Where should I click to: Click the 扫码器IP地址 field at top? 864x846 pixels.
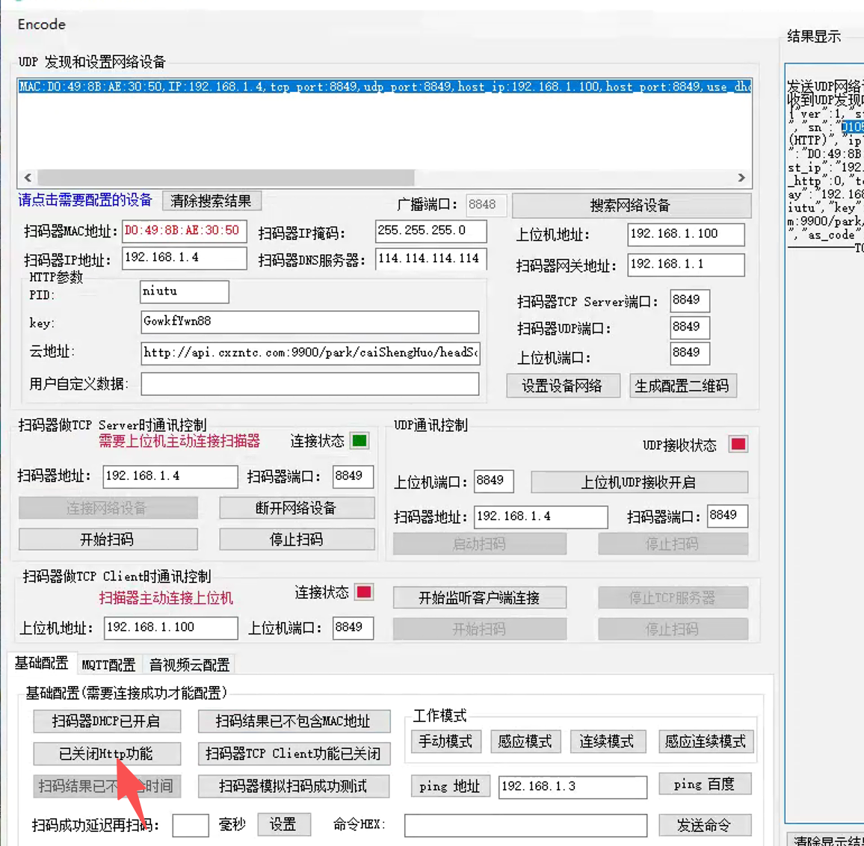184,257
